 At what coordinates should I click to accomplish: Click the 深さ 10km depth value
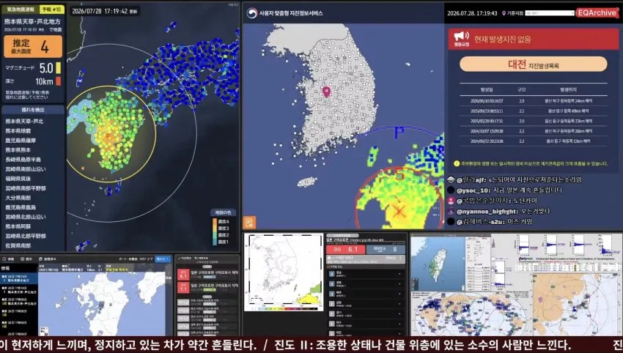44,81
